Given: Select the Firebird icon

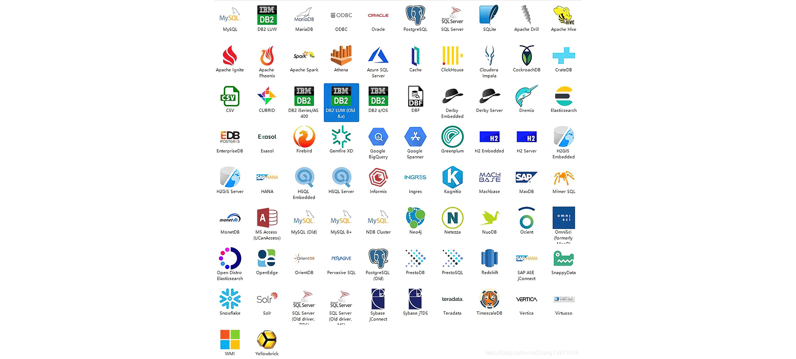Looking at the screenshot, I should [304, 137].
